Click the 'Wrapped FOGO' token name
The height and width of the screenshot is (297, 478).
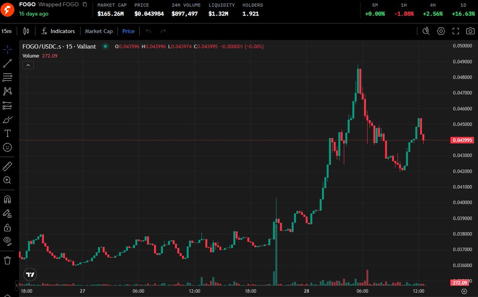tap(59, 4)
